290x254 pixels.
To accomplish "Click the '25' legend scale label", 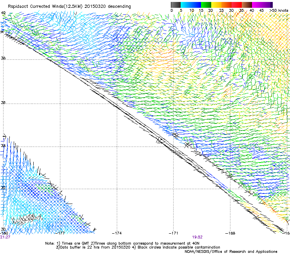I will click(221, 11).
